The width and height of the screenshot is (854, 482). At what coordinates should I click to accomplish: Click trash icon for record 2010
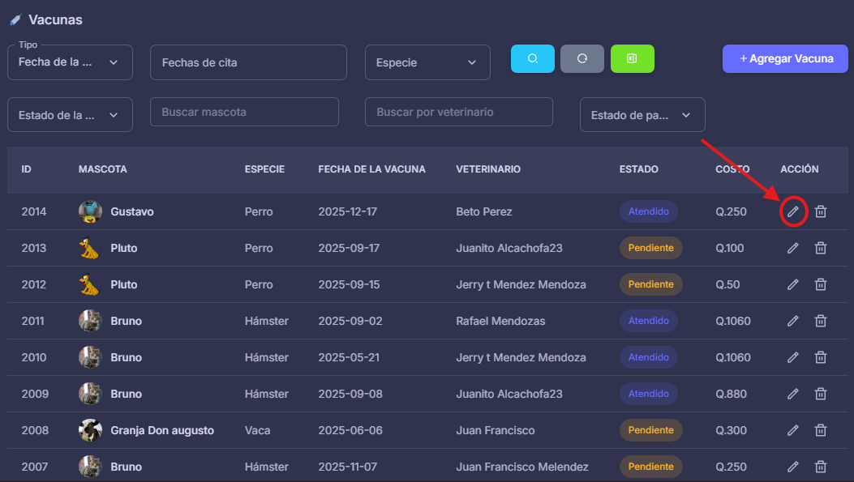pos(821,357)
